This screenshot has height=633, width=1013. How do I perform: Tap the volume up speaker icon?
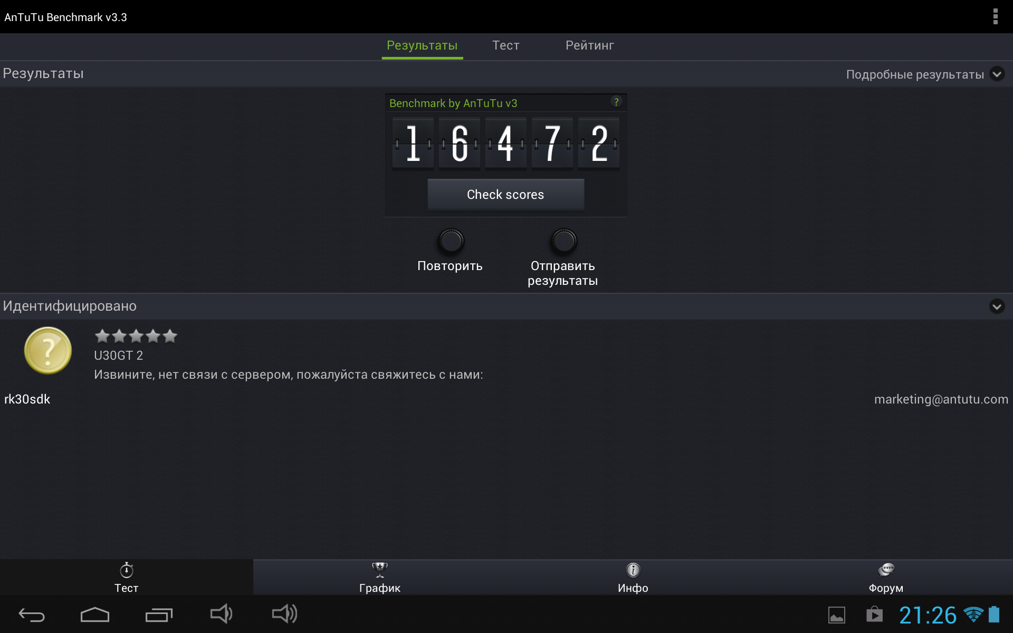285,614
